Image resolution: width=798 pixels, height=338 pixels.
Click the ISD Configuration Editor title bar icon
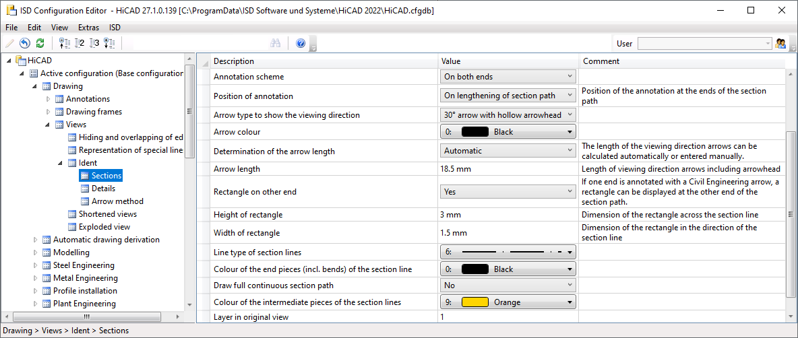tap(10, 10)
